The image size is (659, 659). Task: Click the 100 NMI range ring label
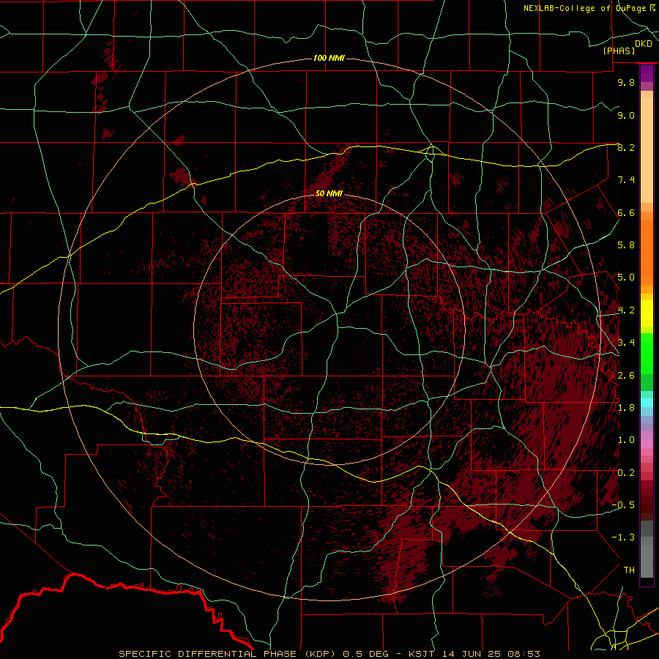pos(329,58)
